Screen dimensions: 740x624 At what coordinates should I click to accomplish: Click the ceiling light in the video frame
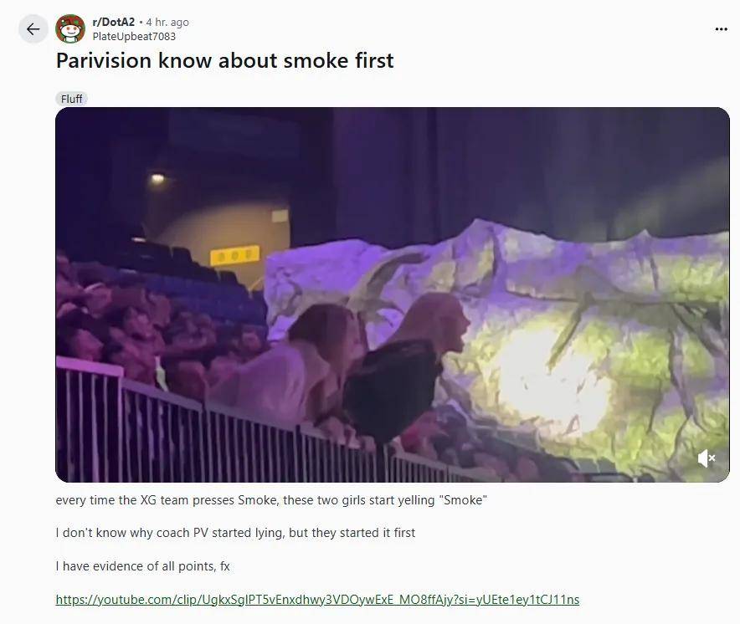coord(157,178)
